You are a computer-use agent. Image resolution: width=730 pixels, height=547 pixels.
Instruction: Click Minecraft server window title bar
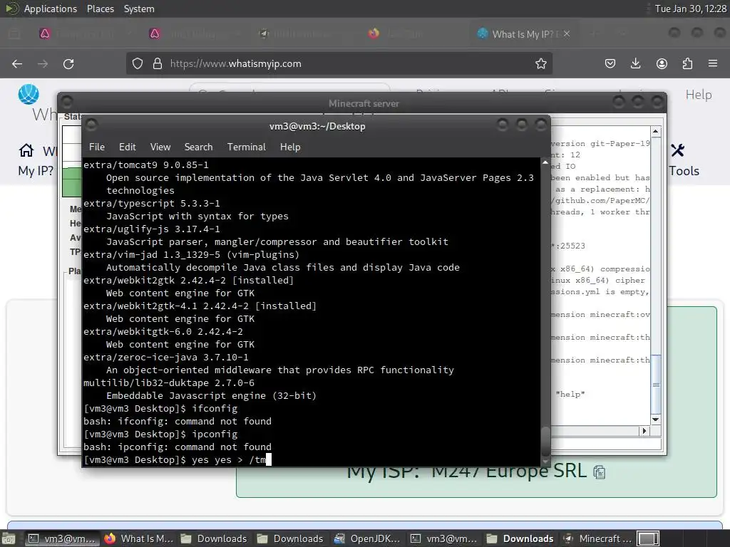[x=363, y=103]
